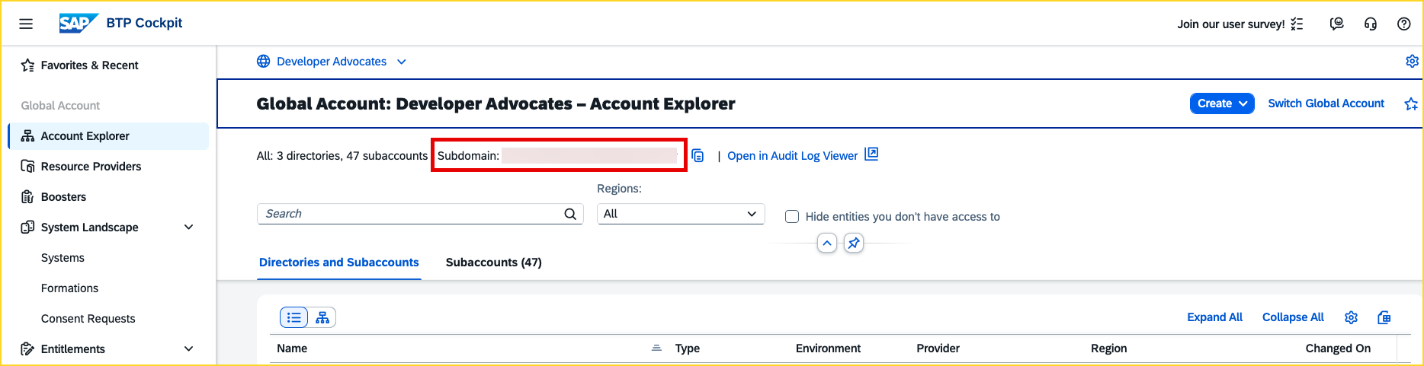Switch to tree hierarchy view
This screenshot has width=1424, height=366.
(x=322, y=317)
